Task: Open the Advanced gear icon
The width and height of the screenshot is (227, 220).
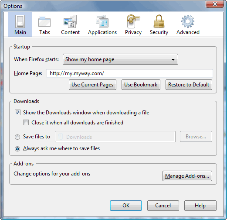Action: pos(188,21)
